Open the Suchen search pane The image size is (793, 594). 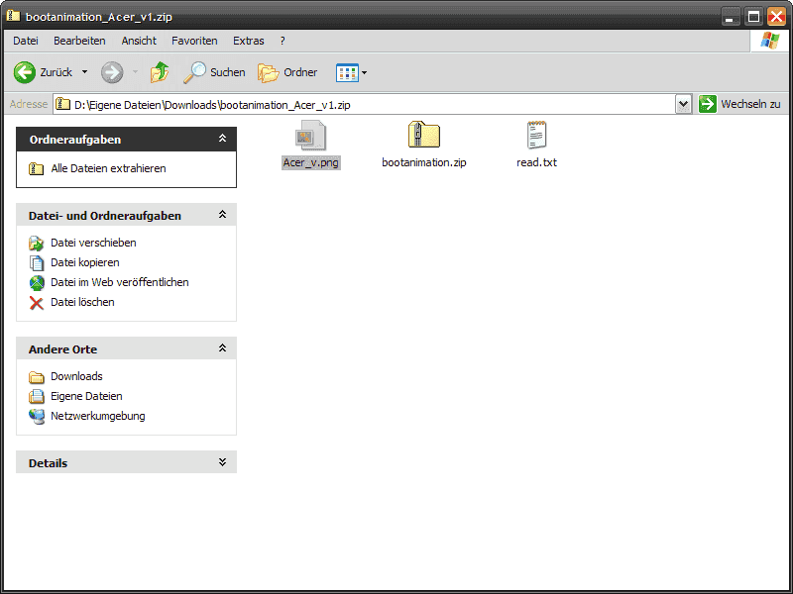(x=214, y=72)
